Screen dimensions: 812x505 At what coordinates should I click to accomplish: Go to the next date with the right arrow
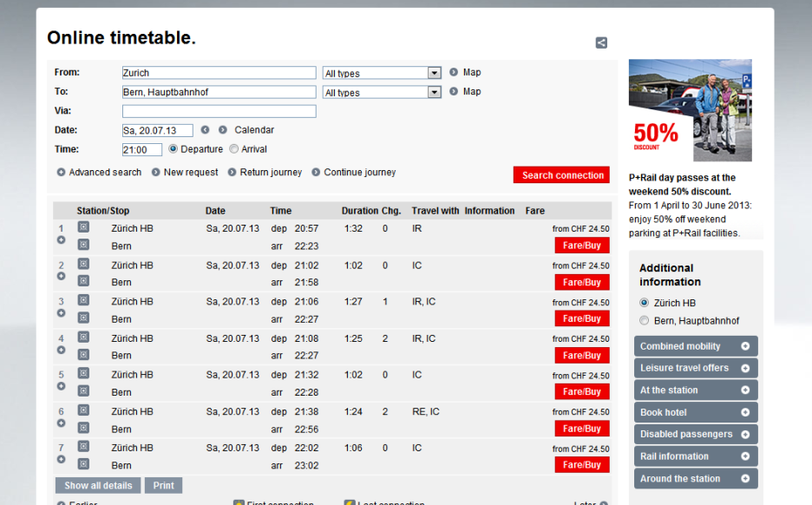(x=223, y=129)
